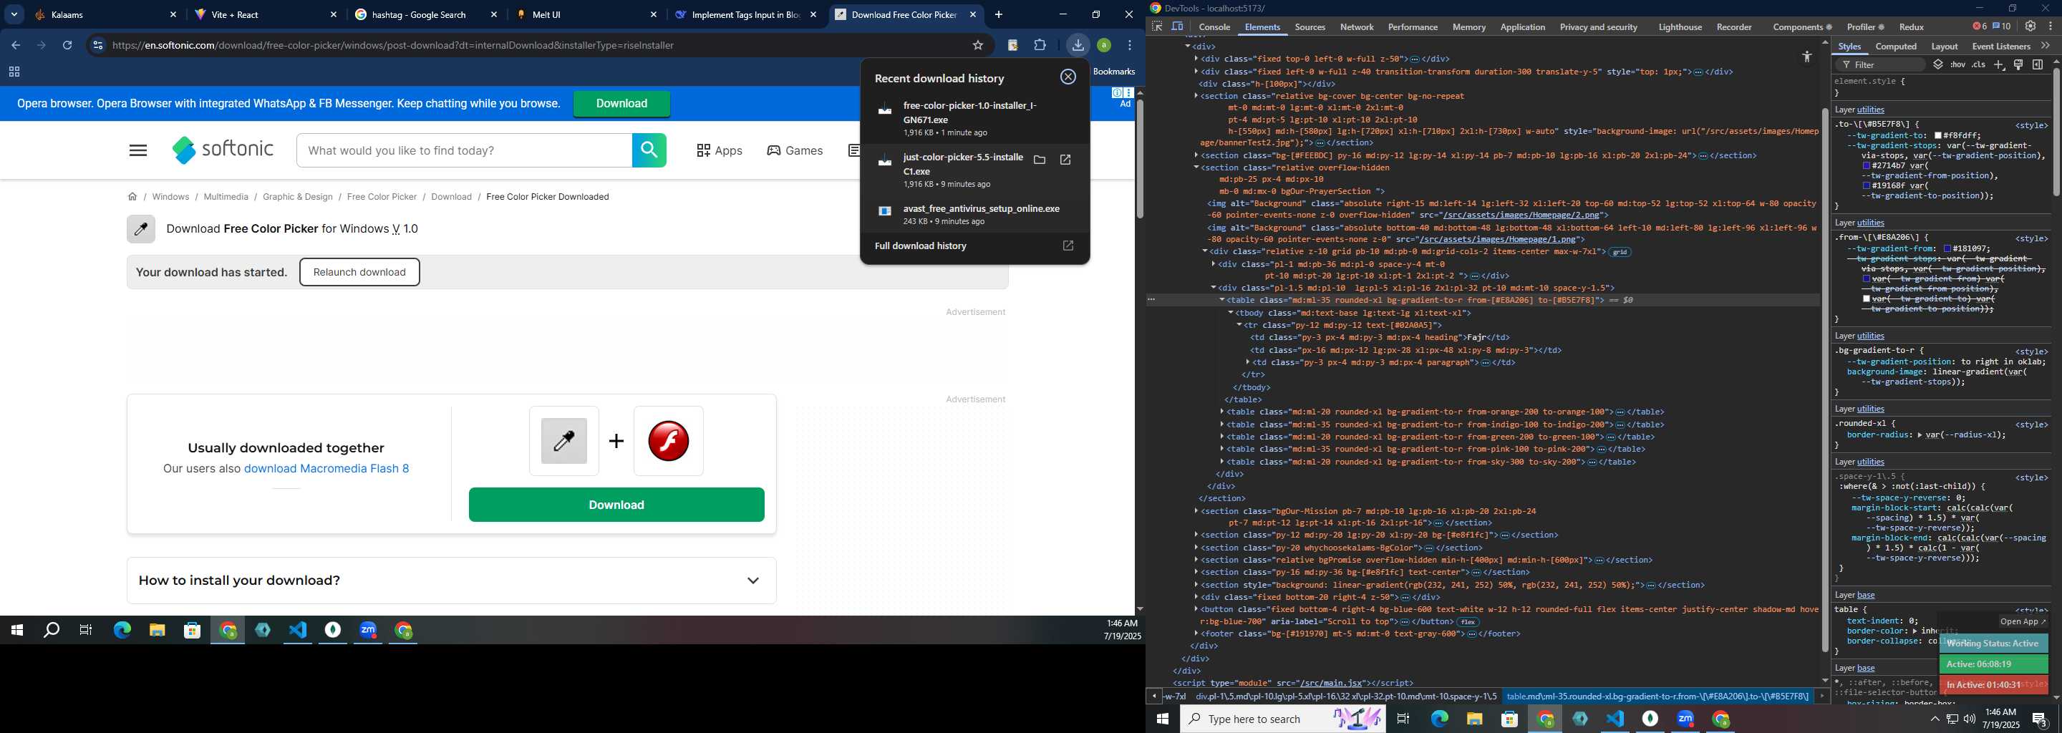Viewport: 2062px width, 733px height.
Task: Click the Softonic search input field
Action: (464, 150)
